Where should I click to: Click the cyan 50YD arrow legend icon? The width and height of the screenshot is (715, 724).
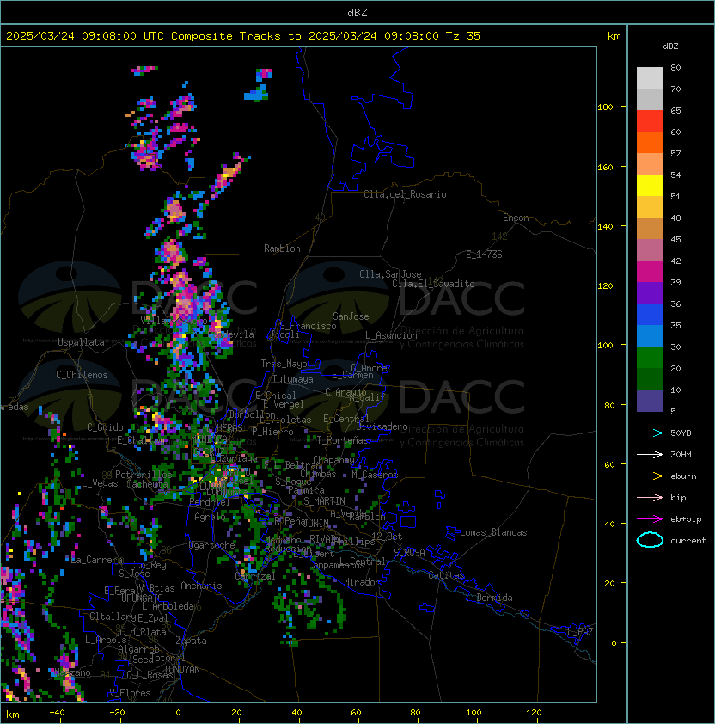650,433
